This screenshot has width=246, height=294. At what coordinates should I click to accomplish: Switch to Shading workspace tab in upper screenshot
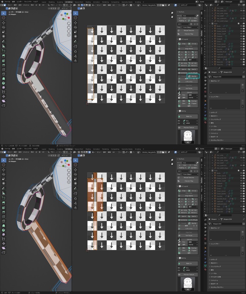(x=88, y=2)
